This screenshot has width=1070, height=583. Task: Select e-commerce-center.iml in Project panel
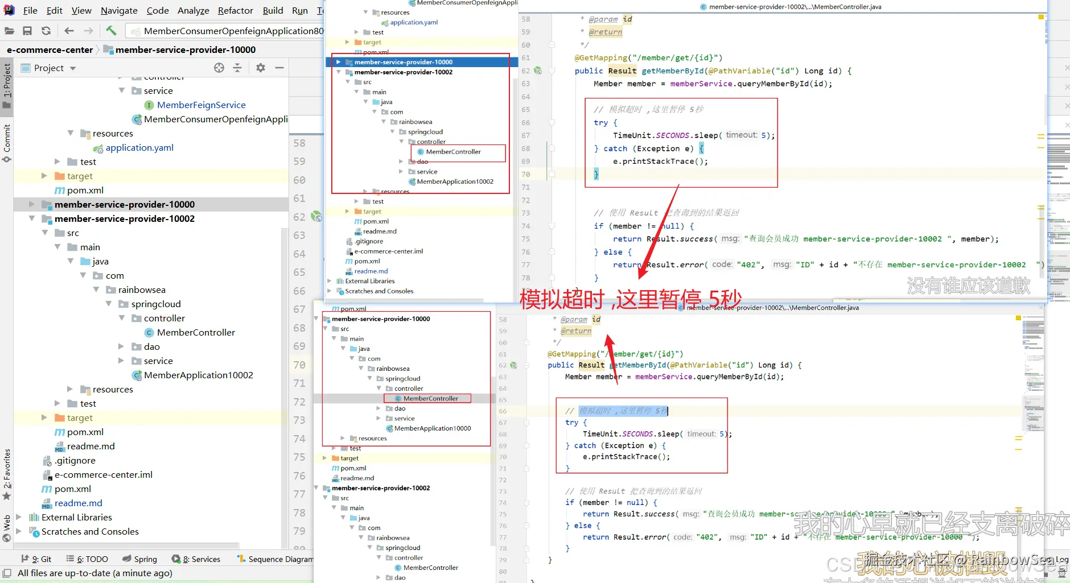[104, 474]
